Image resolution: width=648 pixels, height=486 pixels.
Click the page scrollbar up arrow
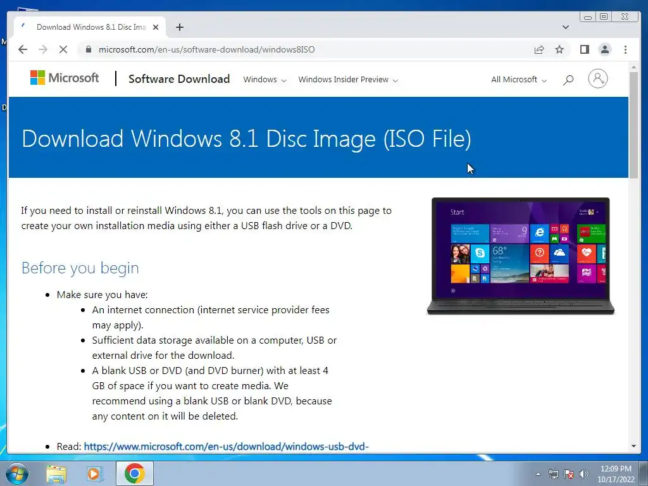pyautogui.click(x=633, y=67)
